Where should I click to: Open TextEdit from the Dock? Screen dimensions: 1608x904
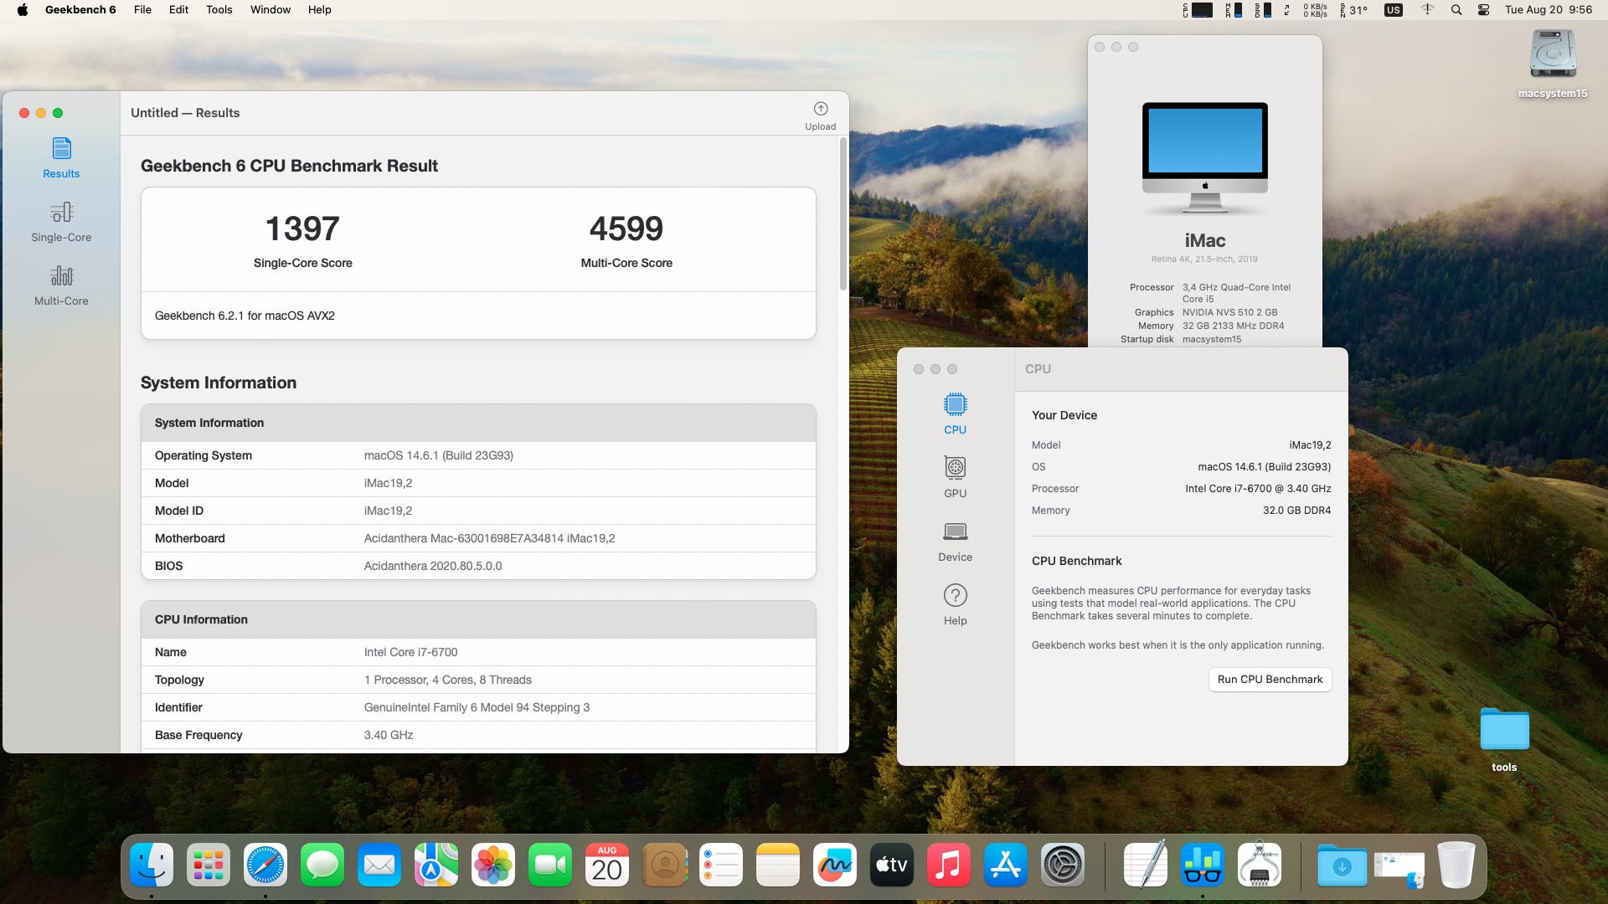pos(1145,865)
